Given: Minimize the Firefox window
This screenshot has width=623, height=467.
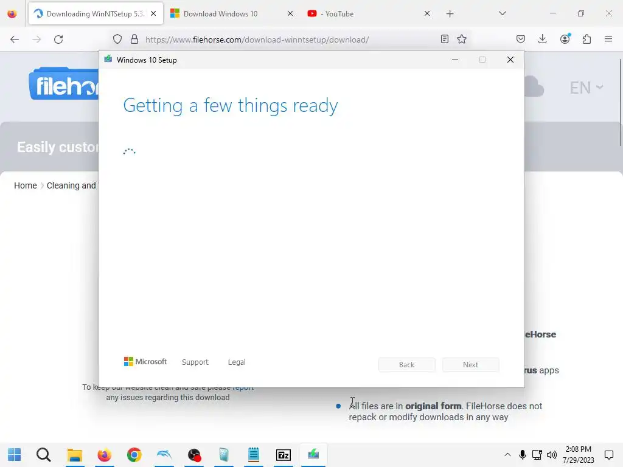Looking at the screenshot, I should click(x=553, y=13).
